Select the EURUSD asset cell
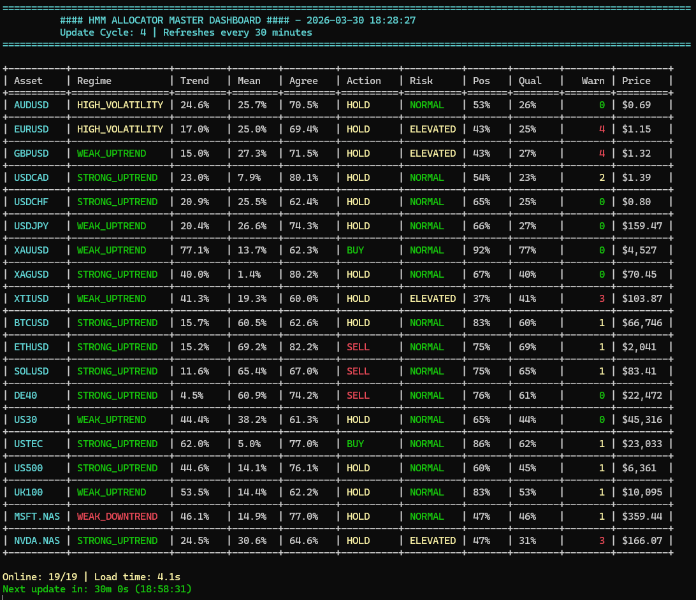696x600 pixels. tap(31, 129)
